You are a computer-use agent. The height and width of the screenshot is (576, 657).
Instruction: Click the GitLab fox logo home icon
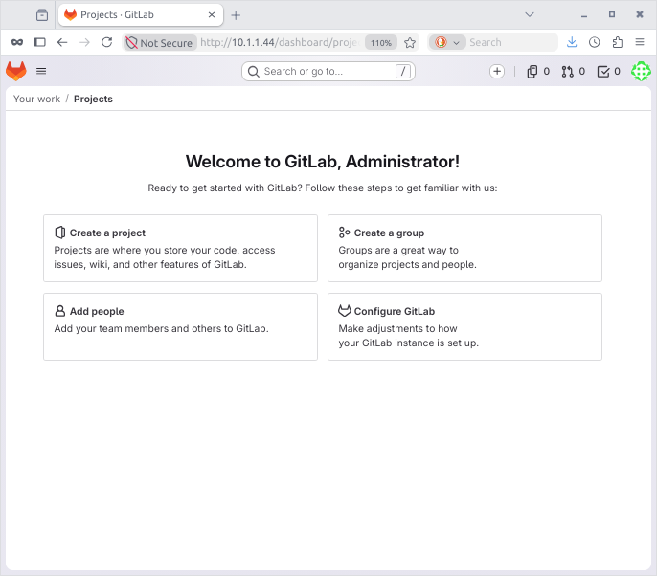point(16,71)
